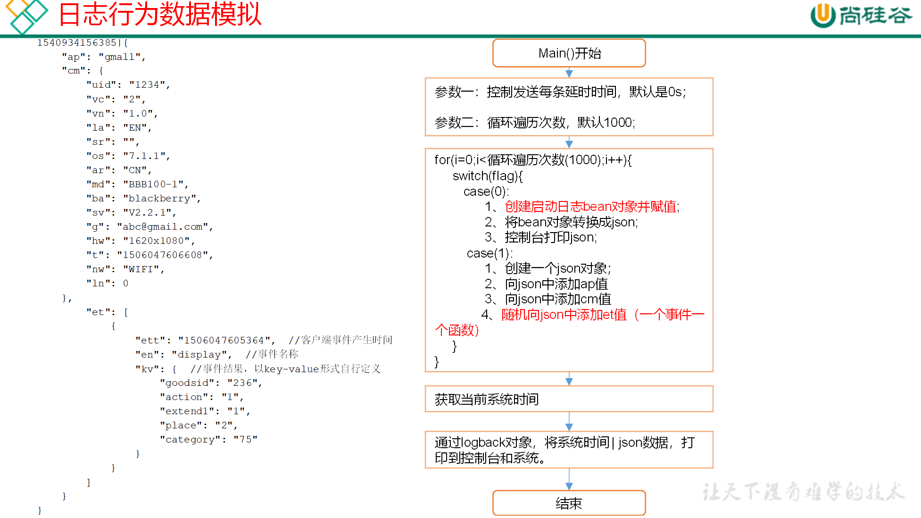Click the "en": "display" JSON line
Viewport: 921px width, 518px height.
click(x=183, y=355)
